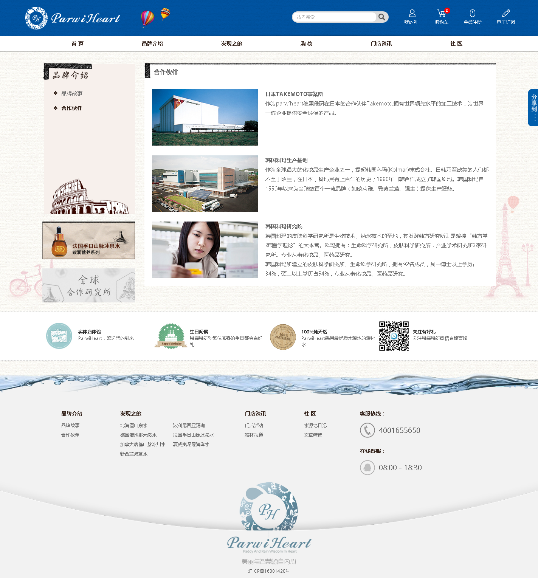The width and height of the screenshot is (538, 578).
Task: Select 品牌故事 in the sidebar
Action: pos(72,93)
